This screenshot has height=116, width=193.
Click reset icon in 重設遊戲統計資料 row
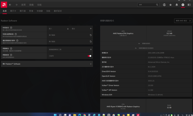(x=91, y=42)
